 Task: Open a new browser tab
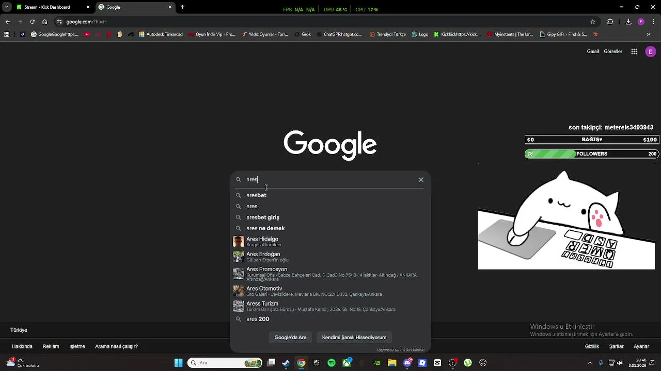(182, 7)
